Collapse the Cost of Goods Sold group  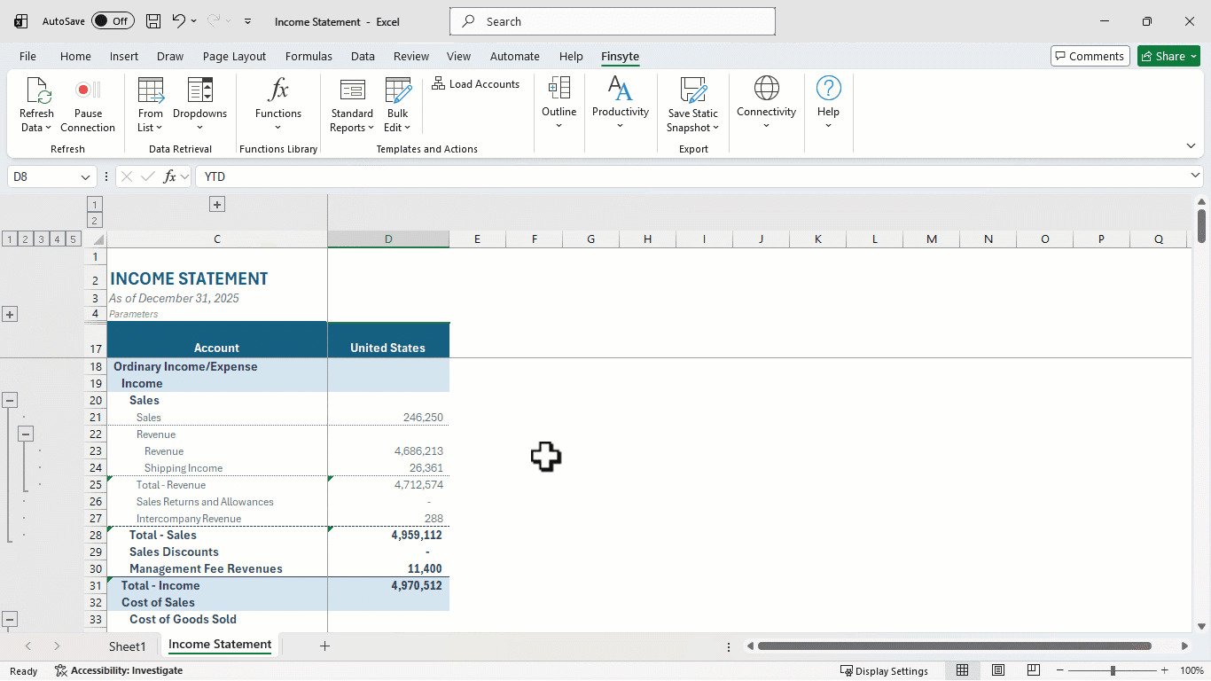point(10,619)
